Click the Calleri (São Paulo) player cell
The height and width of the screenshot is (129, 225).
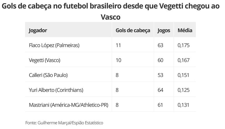coord(48,75)
